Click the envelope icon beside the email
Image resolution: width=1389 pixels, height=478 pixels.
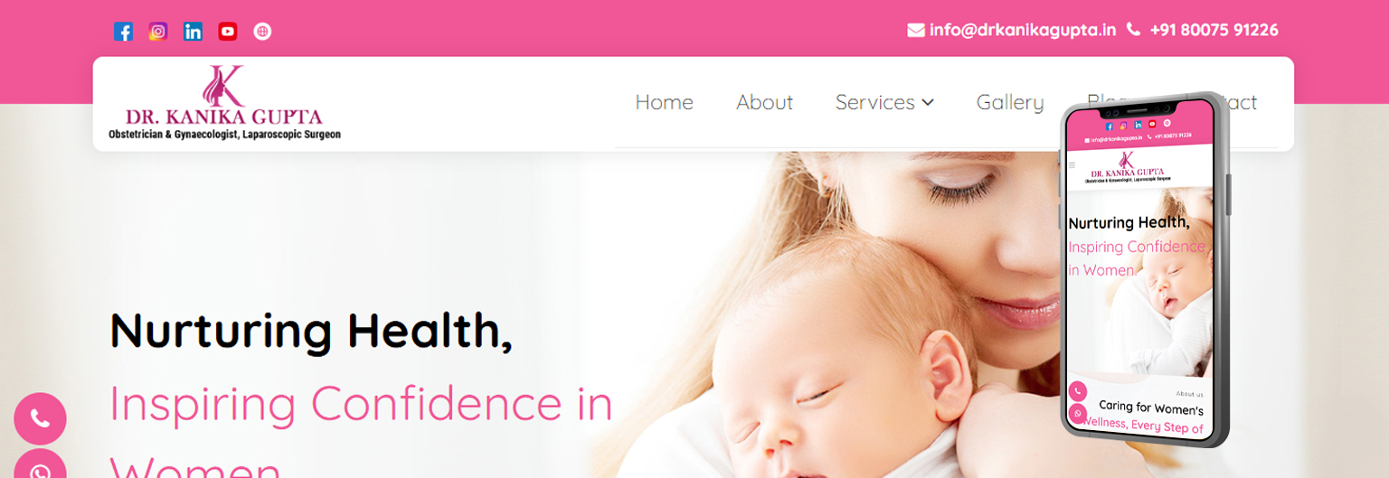(916, 30)
